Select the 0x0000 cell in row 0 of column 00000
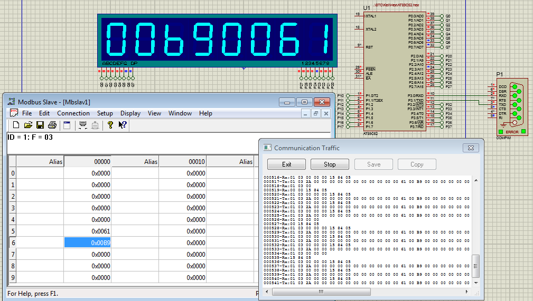This screenshot has height=301, width=533. [x=87, y=173]
